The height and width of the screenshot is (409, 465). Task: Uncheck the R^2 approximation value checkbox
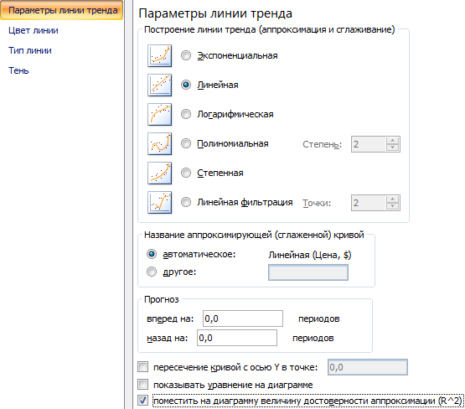(143, 401)
